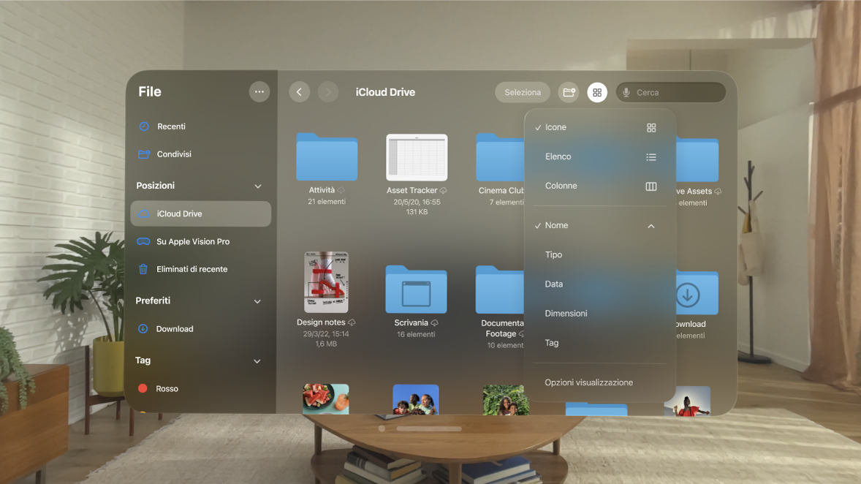Go forward with the right chevron button
This screenshot has width=861, height=484.
(328, 91)
